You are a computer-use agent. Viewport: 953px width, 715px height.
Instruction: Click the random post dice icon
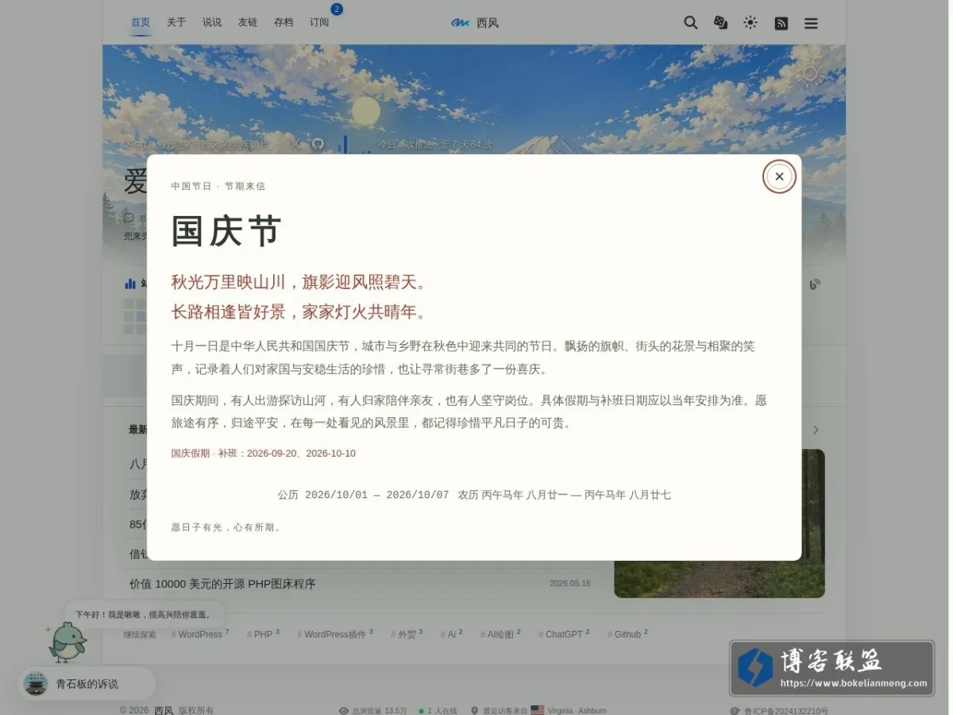pyautogui.click(x=720, y=23)
